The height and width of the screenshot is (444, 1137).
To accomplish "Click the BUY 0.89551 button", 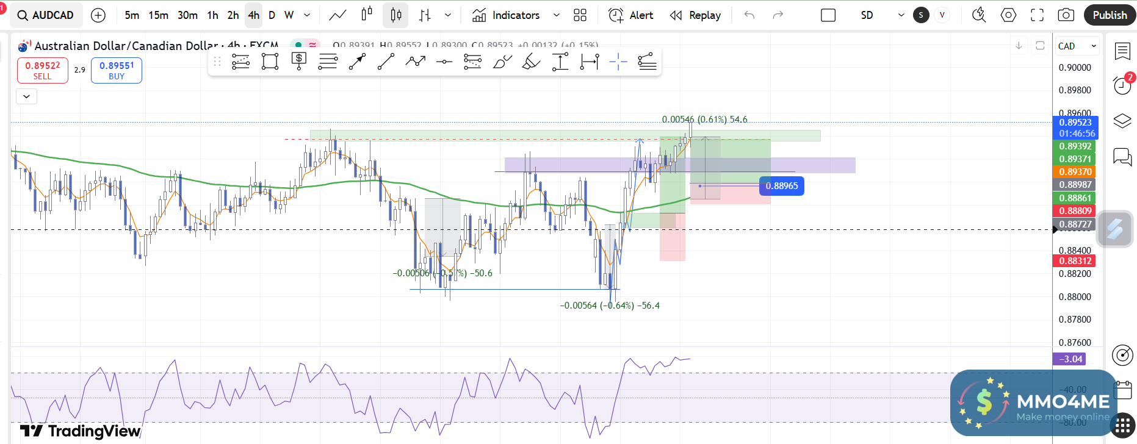I will 117,70.
